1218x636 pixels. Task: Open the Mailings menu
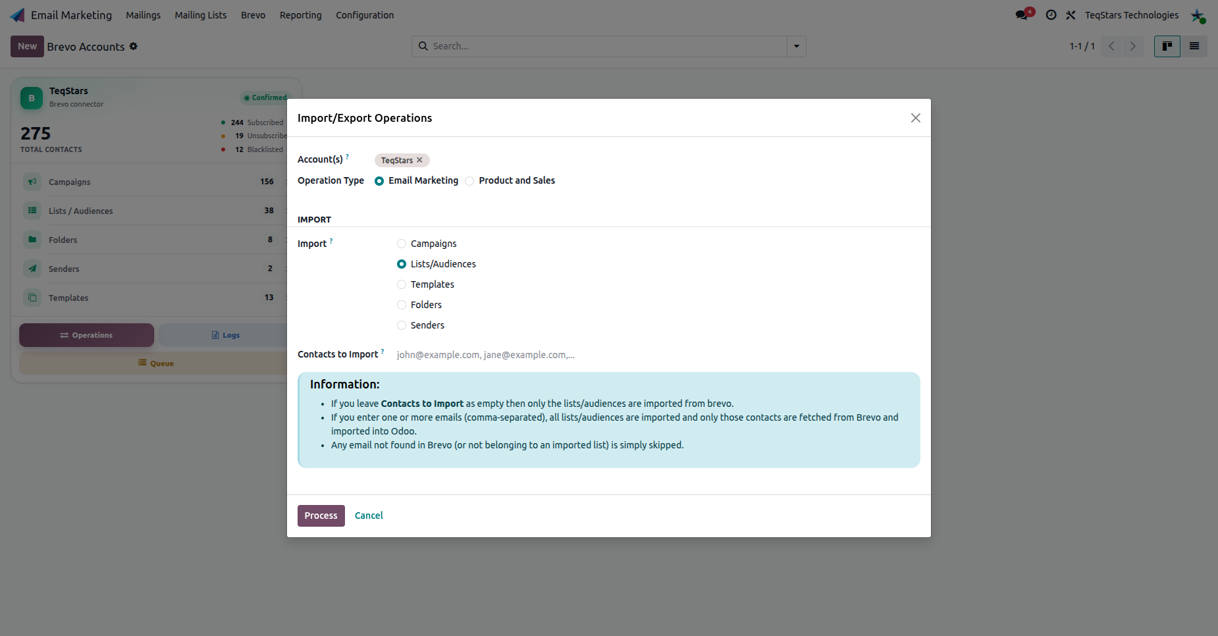[x=144, y=15]
